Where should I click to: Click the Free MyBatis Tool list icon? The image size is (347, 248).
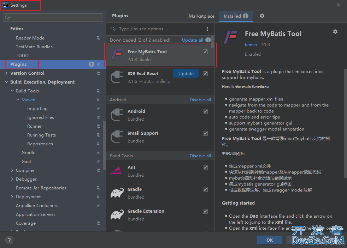tap(117, 55)
